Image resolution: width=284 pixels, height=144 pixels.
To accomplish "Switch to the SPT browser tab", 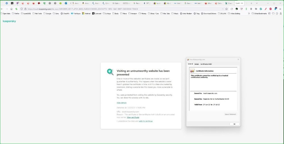I will (147, 3).
